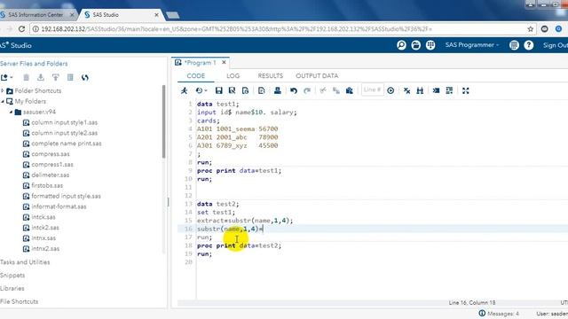Screen dimensions: 568x319
Task: Switch to the LOG tab
Action: (233, 76)
